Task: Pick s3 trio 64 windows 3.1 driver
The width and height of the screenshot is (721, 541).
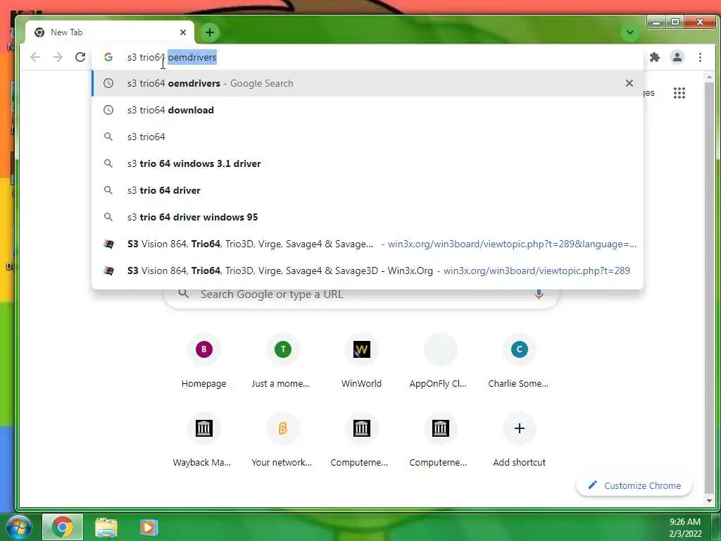Action: click(368, 163)
